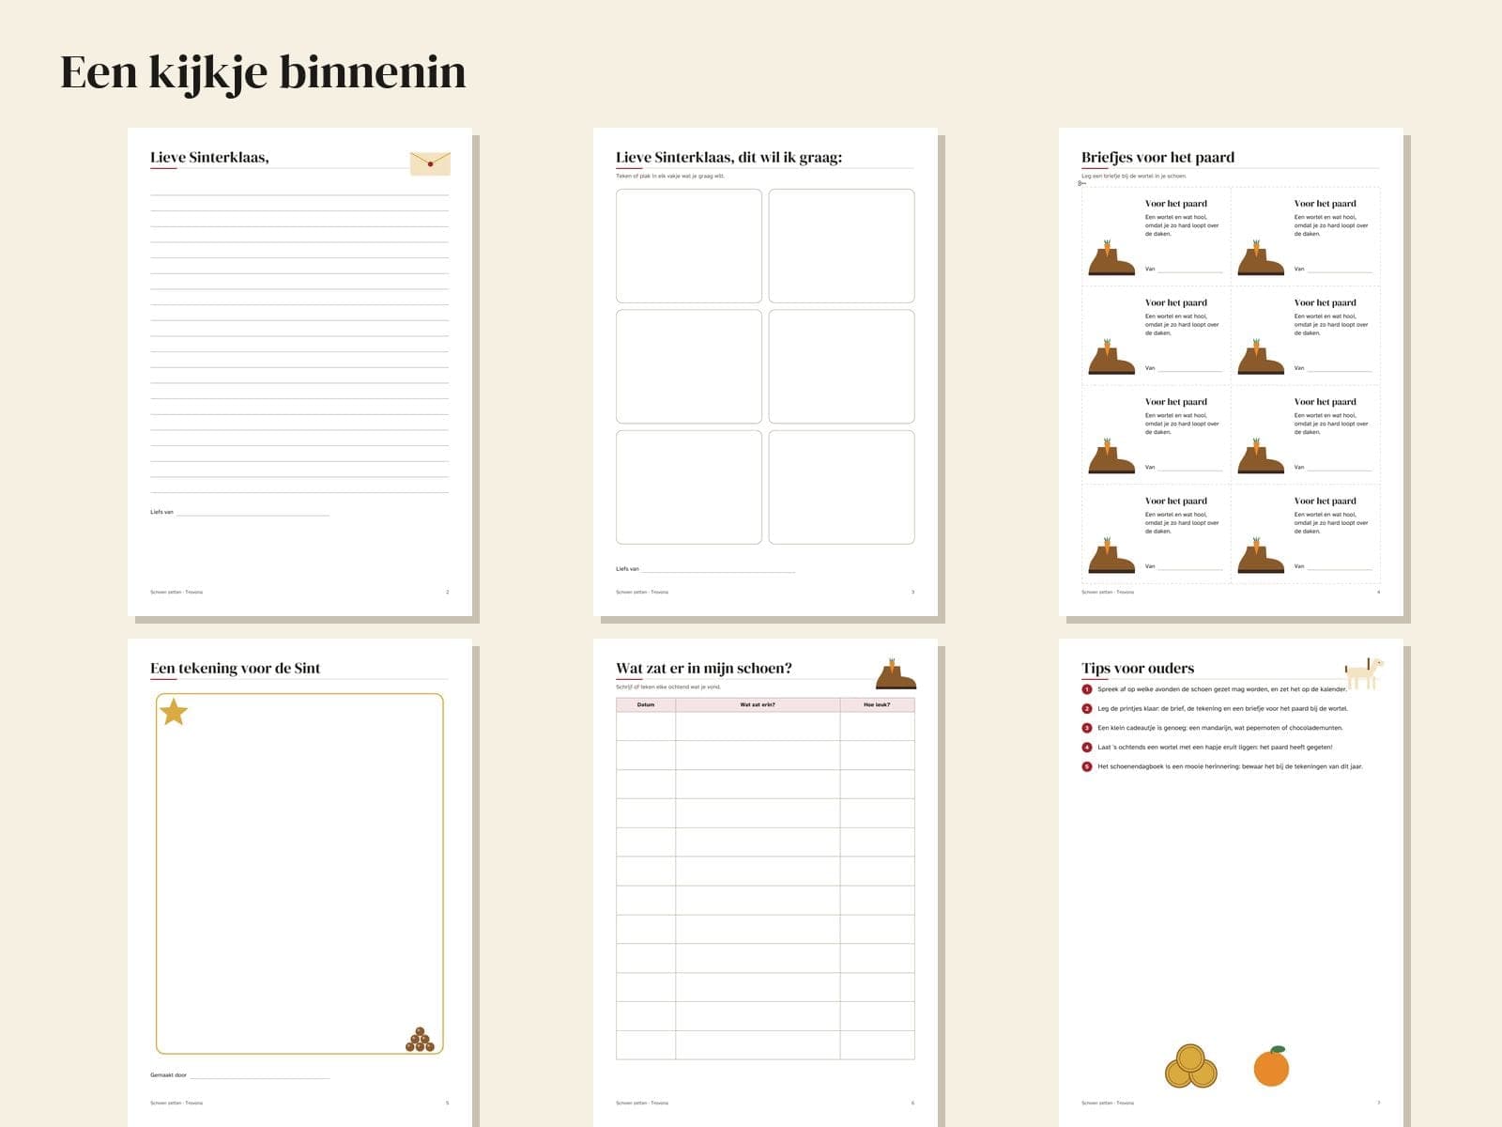1502x1127 pixels.
Task: Click the envelope icon on the Lieve Sinterklaas page
Action: click(430, 163)
